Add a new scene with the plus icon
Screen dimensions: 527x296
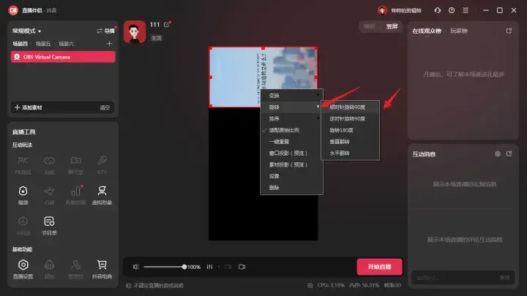point(109,44)
